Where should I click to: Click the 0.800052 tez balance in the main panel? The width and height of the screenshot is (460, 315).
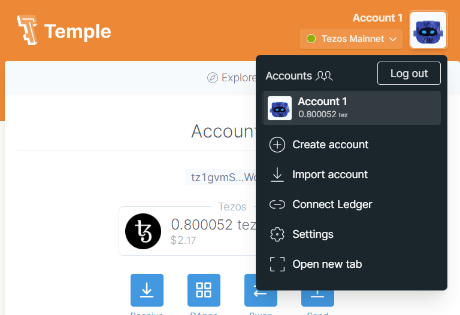click(x=214, y=225)
